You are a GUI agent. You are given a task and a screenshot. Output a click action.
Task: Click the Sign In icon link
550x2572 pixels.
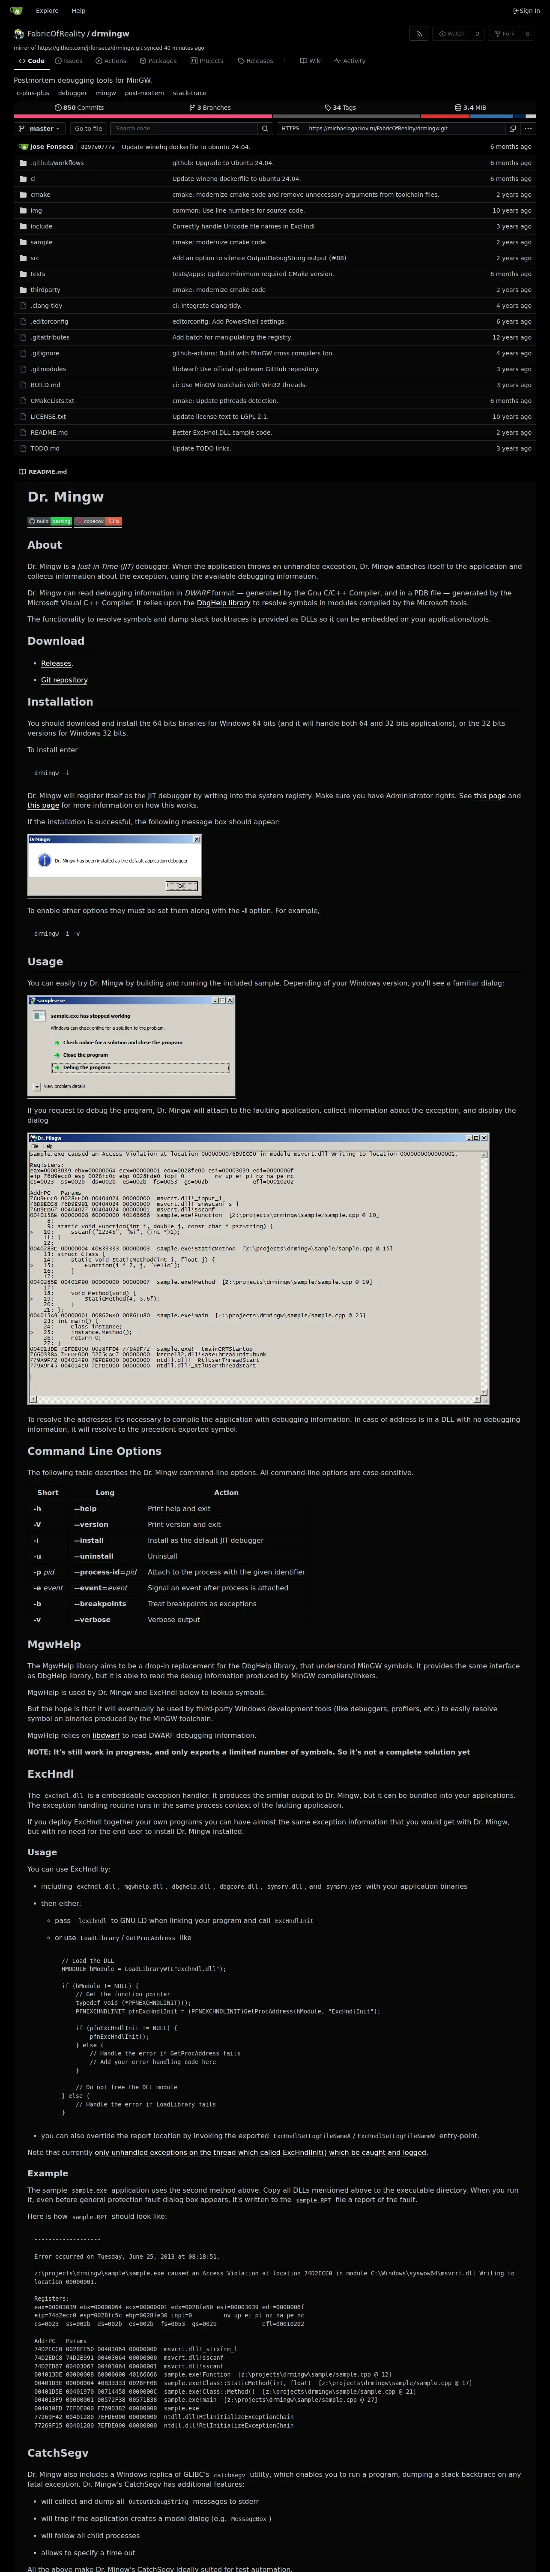(526, 11)
